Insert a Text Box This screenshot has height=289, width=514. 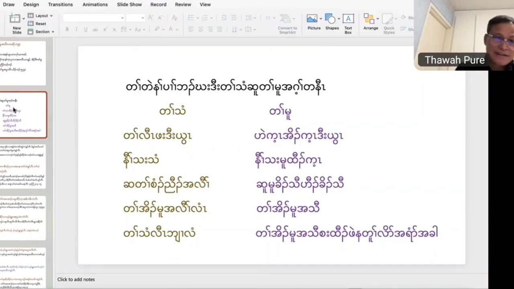(x=348, y=24)
